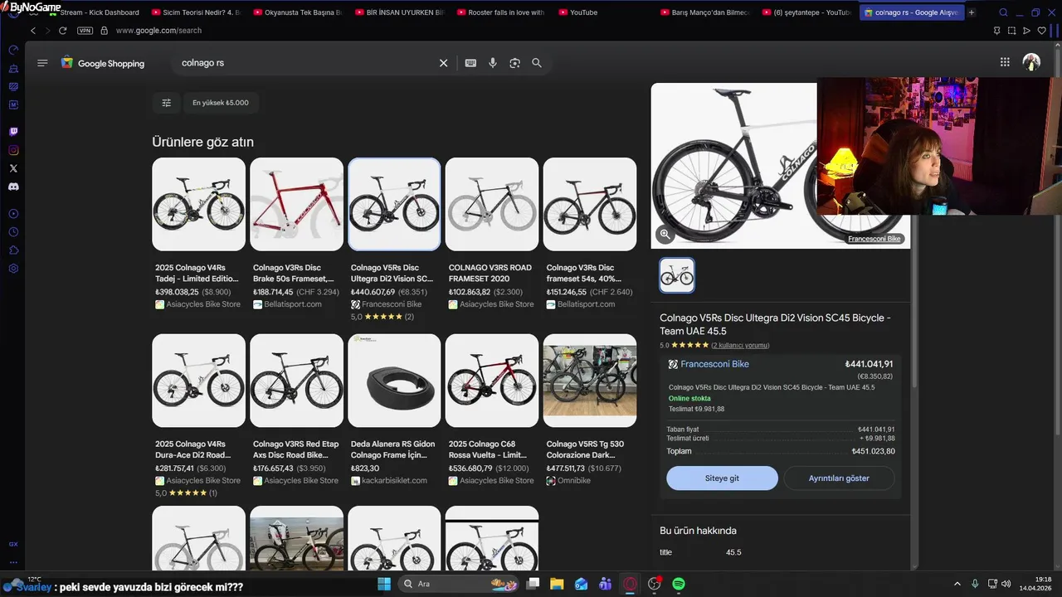
Task: Select the small bike thumbnail in detail panel
Action: click(x=677, y=275)
